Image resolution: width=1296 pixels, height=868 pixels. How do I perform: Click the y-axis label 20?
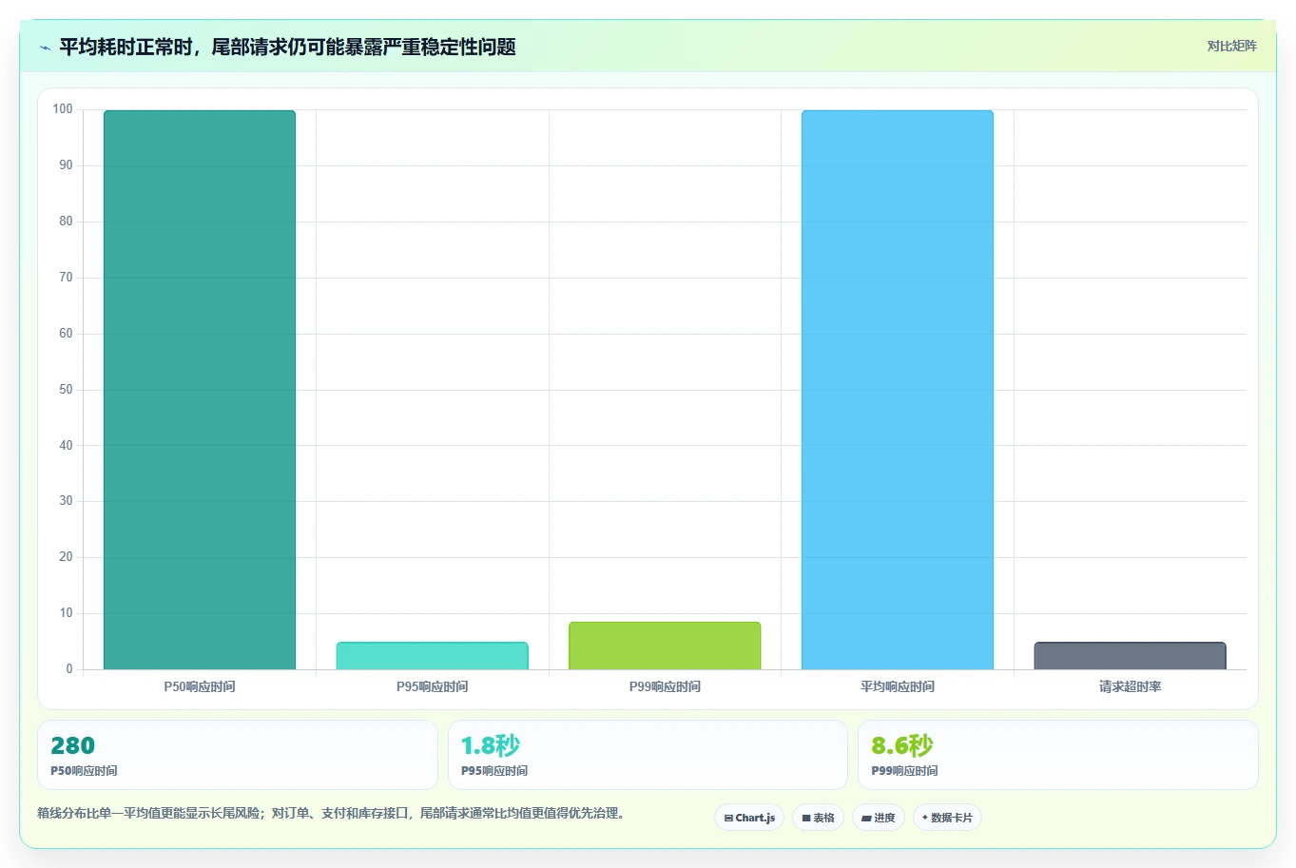coord(66,557)
